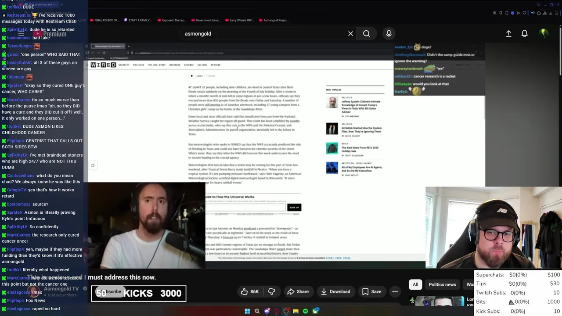
Task: Save the video to a playlist
Action: 371,291
